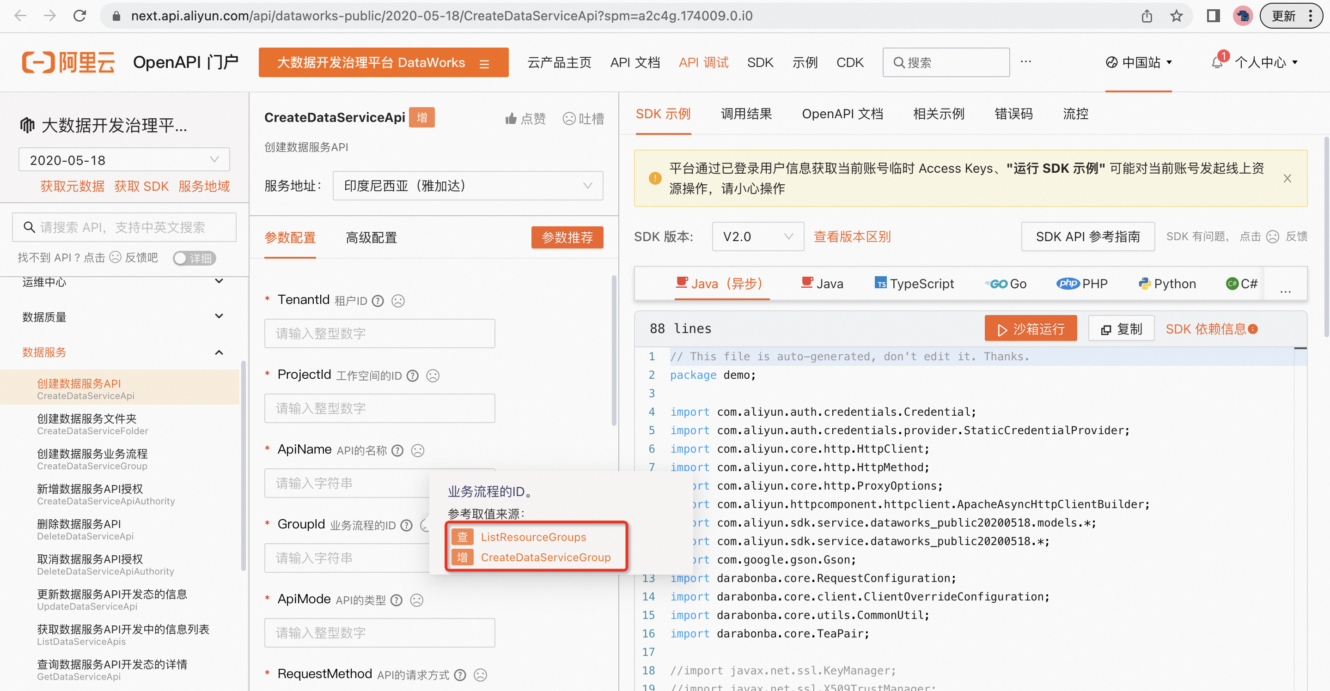
Task: Click the top navigation 搜索 box
Action: point(946,62)
